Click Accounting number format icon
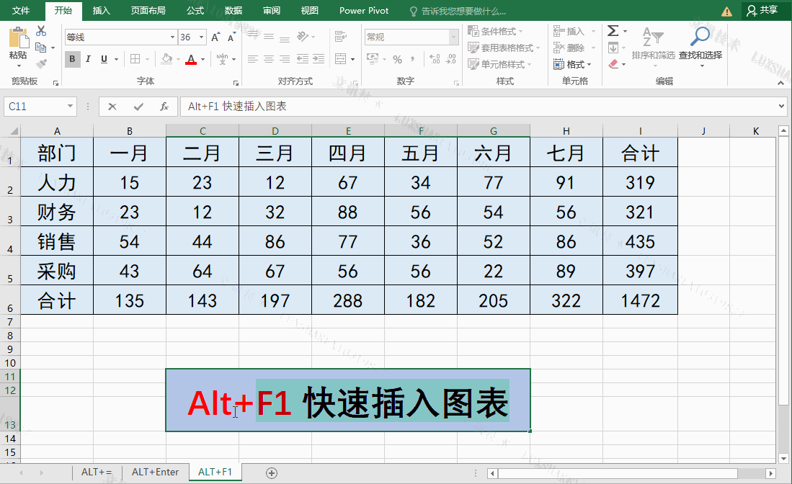Viewport: 792px width, 484px height. pyautogui.click(x=373, y=59)
